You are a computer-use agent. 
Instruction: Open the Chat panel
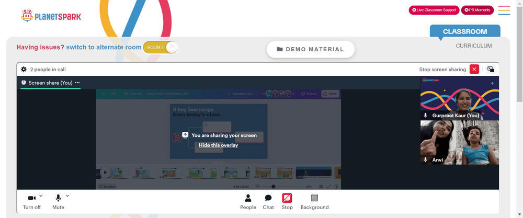coord(268,202)
